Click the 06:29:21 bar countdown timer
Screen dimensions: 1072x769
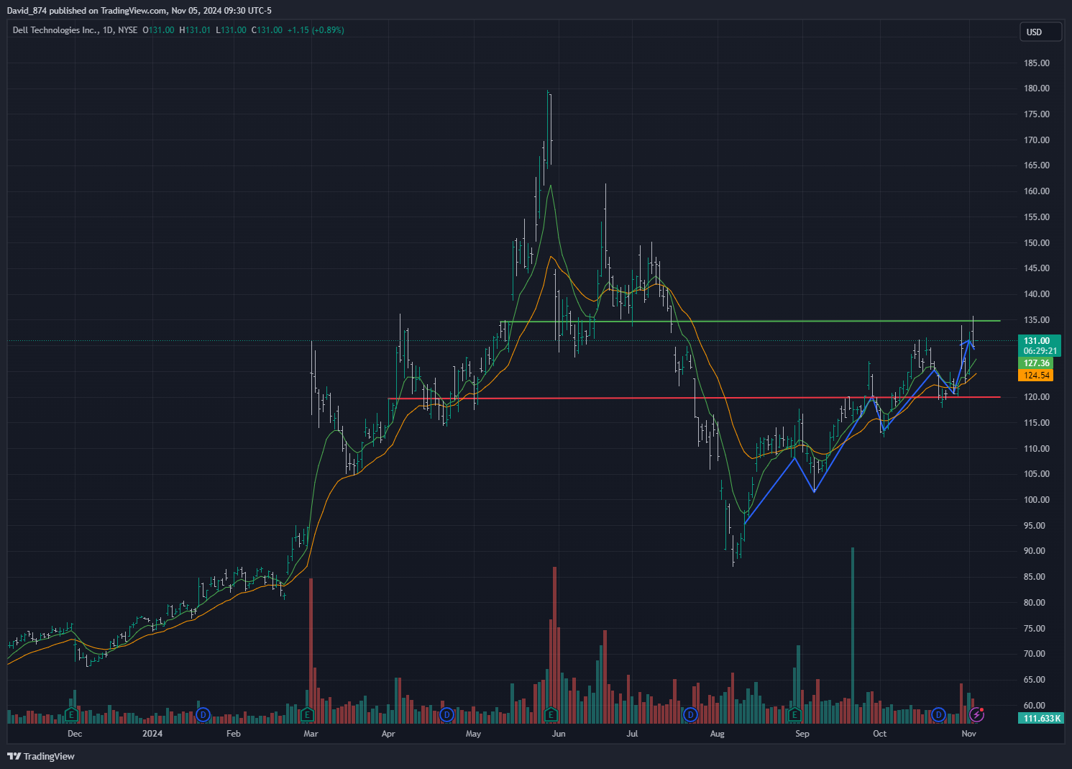[x=1040, y=351]
